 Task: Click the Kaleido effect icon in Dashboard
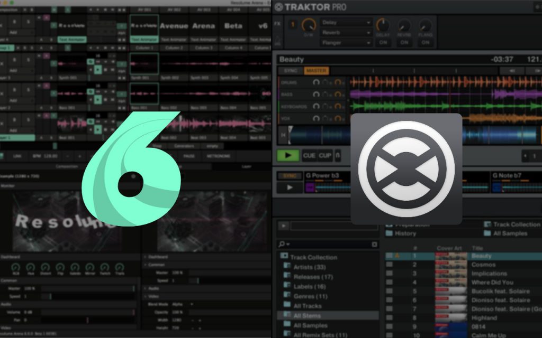(x=74, y=266)
